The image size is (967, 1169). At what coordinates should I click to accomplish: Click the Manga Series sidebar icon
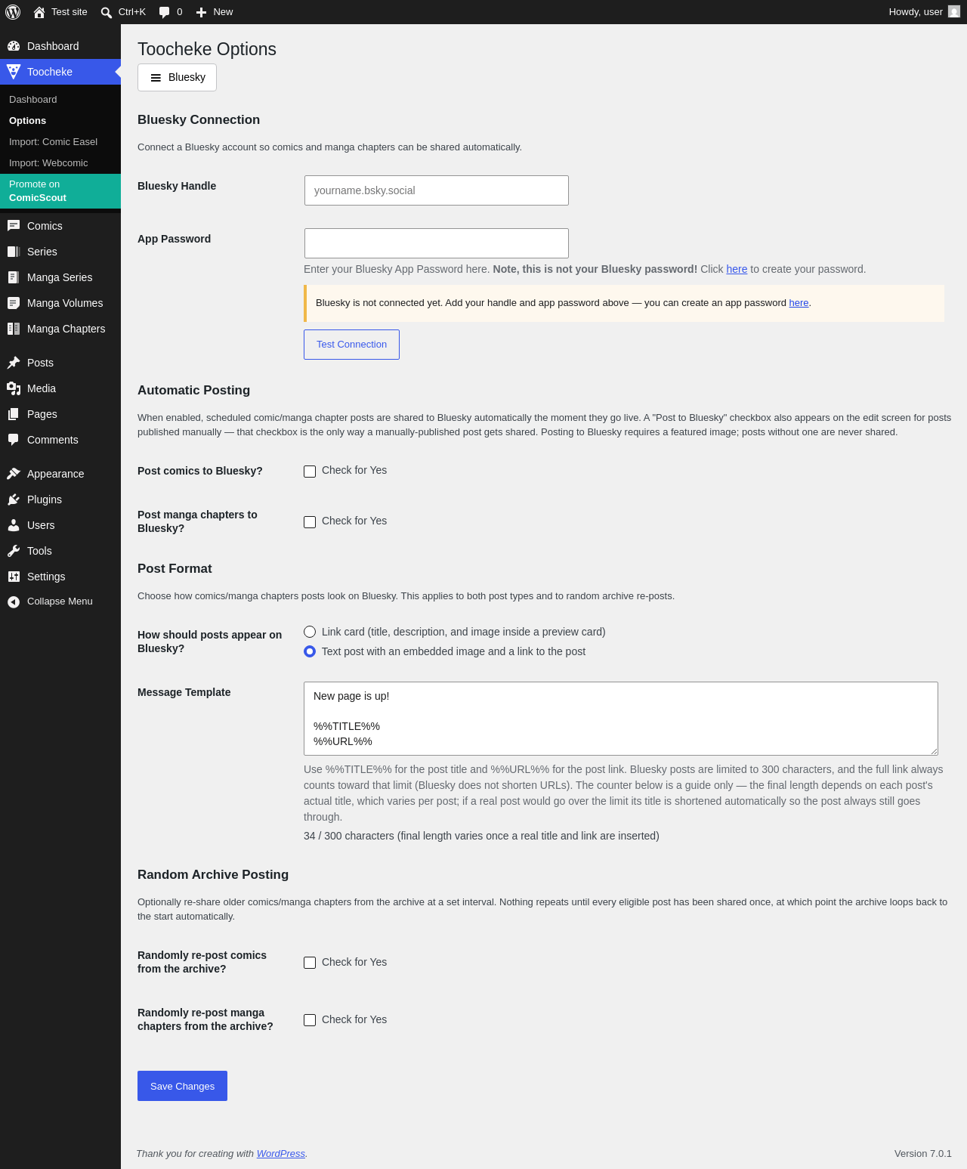(x=14, y=277)
